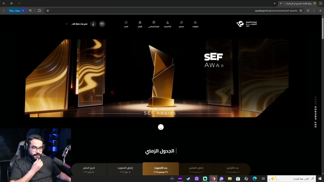View site information icon in address bar
This screenshot has height=182, width=324.
coord(301,11)
